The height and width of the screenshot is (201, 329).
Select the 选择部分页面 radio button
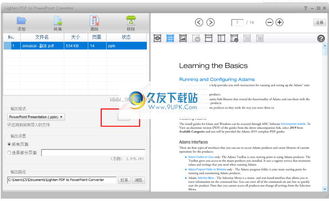[9, 153]
